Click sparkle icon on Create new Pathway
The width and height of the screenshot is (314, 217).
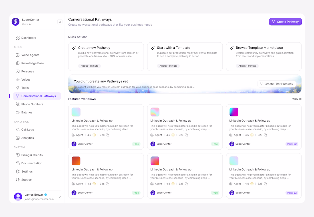click(x=74, y=48)
